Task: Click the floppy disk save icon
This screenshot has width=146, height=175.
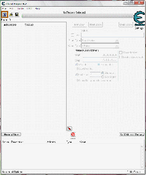Action: click(17, 14)
